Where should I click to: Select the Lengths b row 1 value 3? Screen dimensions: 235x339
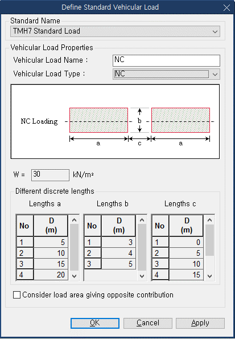[118, 242]
